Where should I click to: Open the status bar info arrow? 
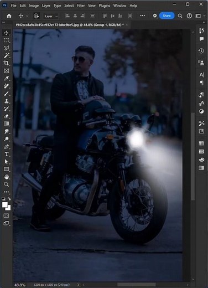pyautogui.click(x=78, y=285)
